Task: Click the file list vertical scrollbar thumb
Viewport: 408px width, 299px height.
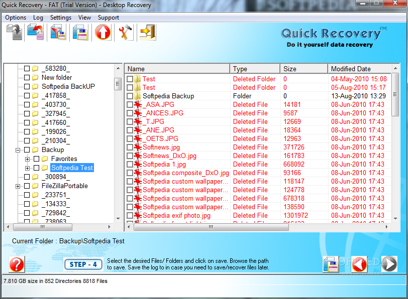Action: (395, 94)
